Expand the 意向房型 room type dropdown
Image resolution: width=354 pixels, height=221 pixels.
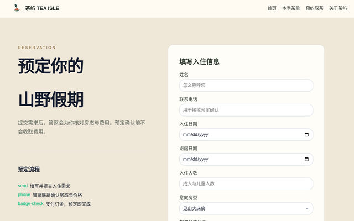246,208
